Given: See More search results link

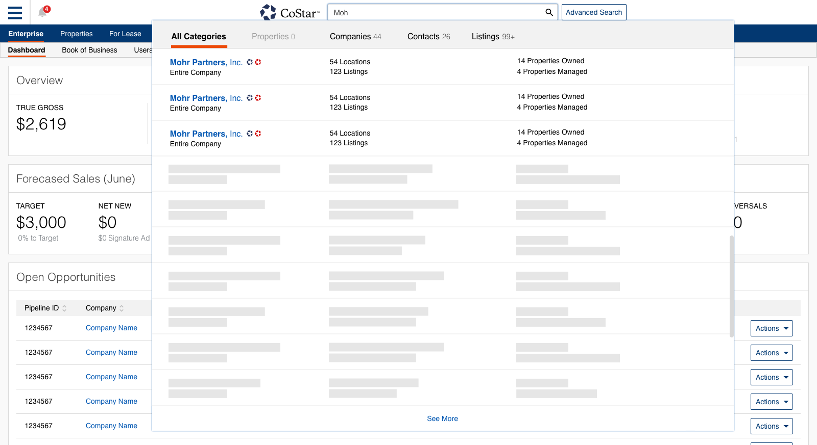Looking at the screenshot, I should tap(442, 418).
